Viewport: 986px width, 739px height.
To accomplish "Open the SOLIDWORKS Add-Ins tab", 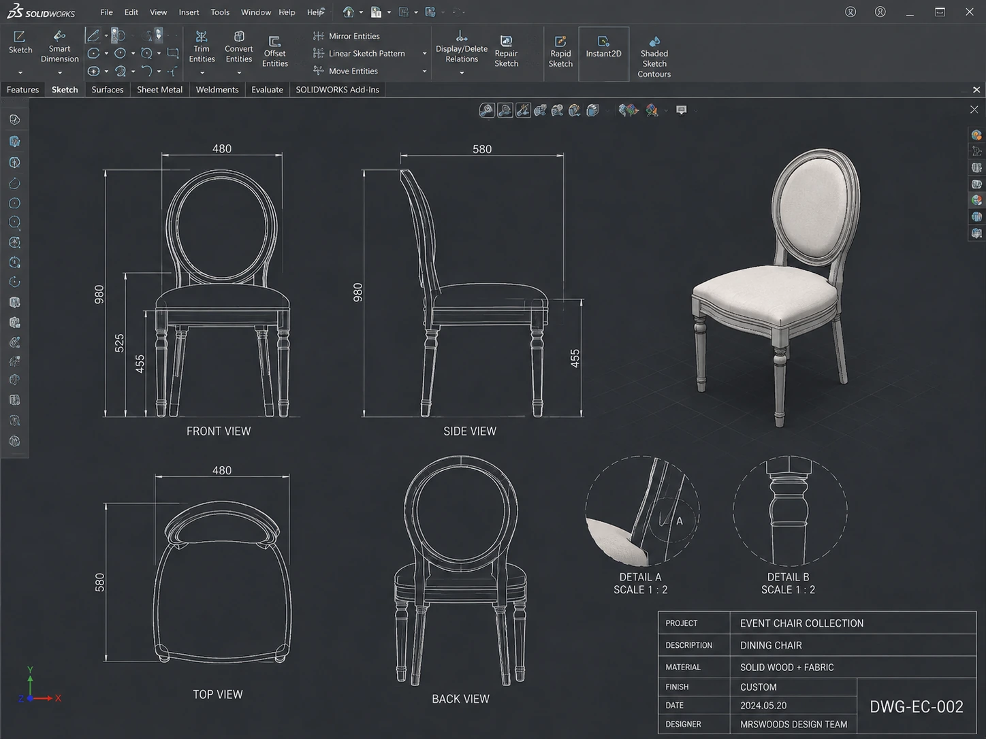I will click(337, 90).
